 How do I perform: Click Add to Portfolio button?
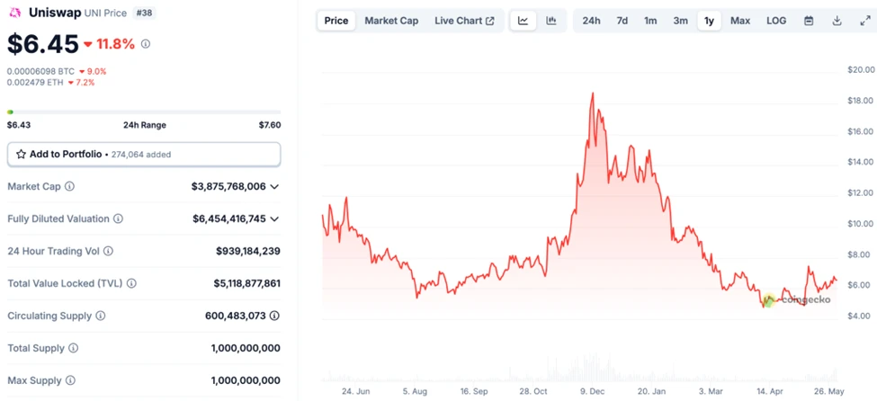pos(144,155)
